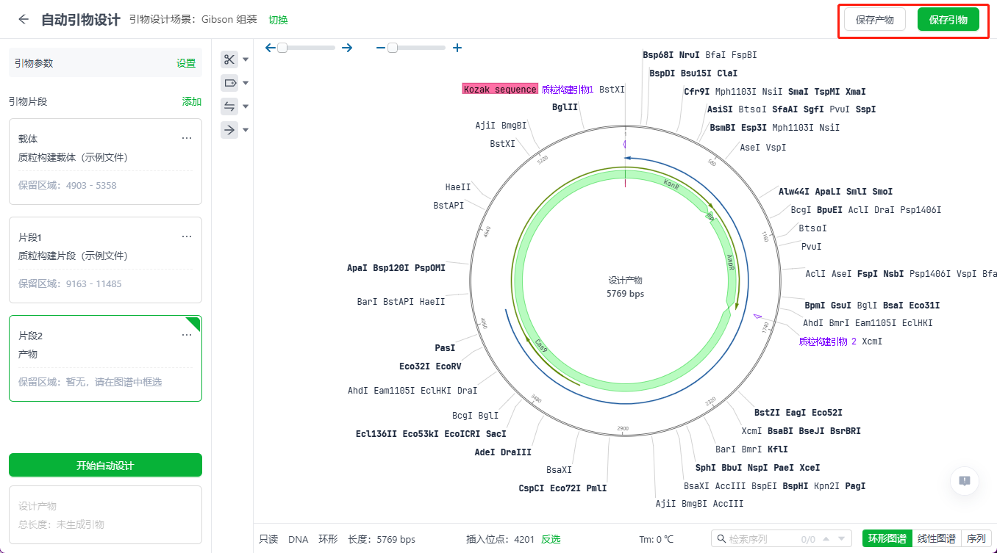Click the tag annotation tool icon
This screenshot has height=553, width=997.
229,83
